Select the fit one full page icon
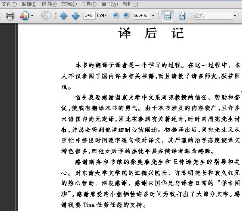 (182, 16)
